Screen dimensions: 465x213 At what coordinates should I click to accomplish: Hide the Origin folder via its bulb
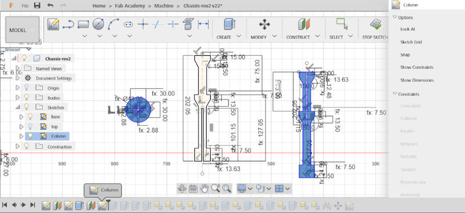27,88
